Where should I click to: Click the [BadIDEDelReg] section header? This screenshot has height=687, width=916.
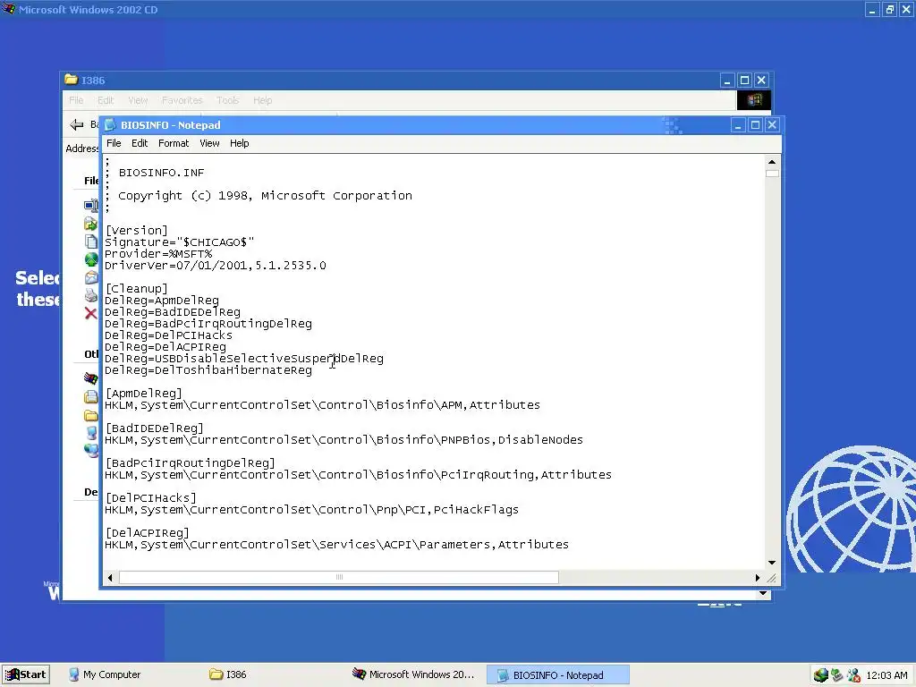click(154, 428)
